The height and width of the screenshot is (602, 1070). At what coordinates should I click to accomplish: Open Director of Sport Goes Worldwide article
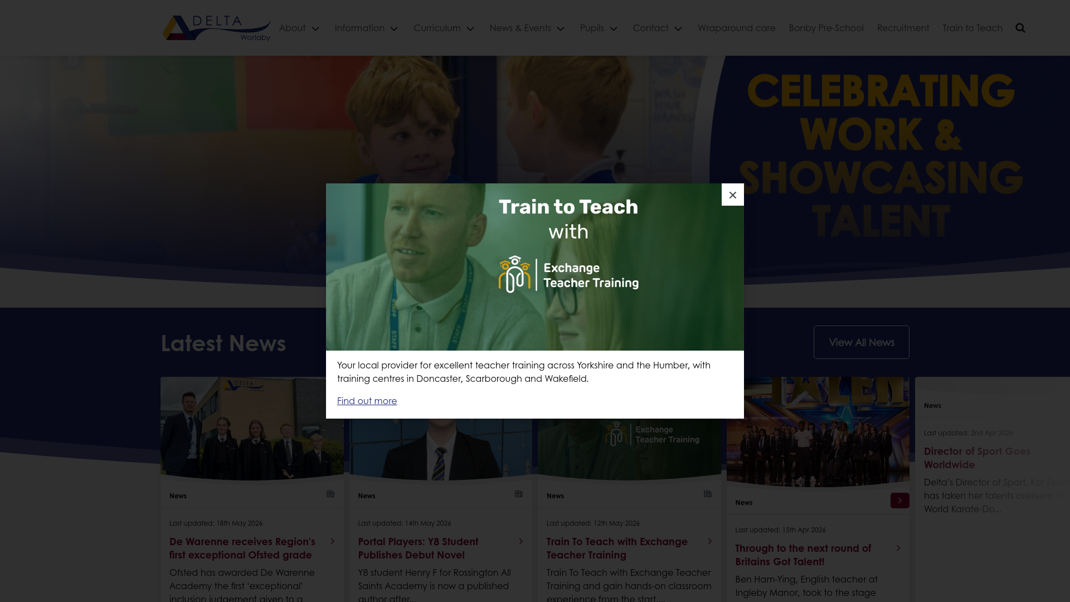[977, 458]
